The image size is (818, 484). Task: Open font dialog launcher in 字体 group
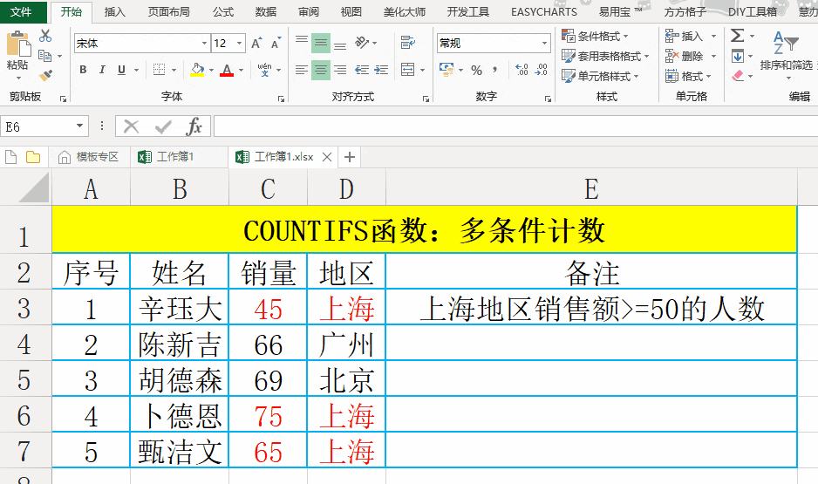(281, 98)
